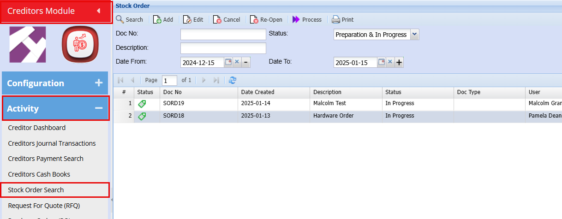Clear the Date To field value
The width and height of the screenshot is (562, 219).
[390, 62]
